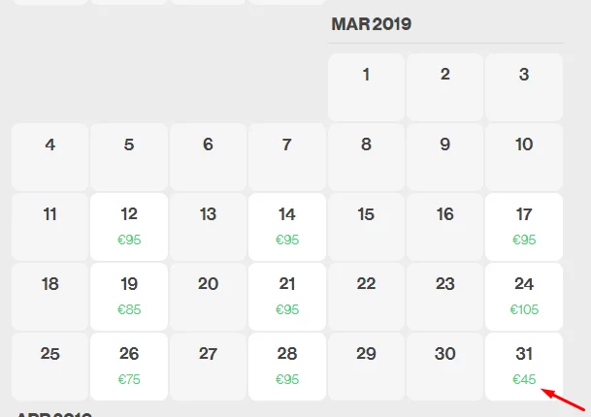Click the March 1 cell
591x417 pixels.
[x=366, y=86]
